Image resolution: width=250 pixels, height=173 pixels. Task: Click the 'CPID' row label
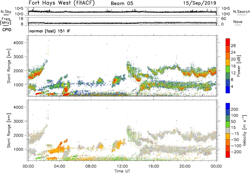7,30
